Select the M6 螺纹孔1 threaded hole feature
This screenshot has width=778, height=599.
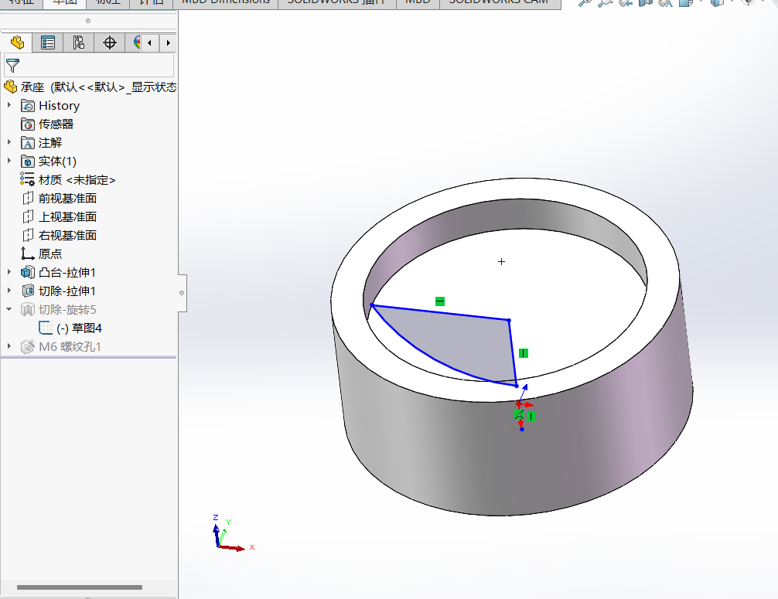coord(60,346)
